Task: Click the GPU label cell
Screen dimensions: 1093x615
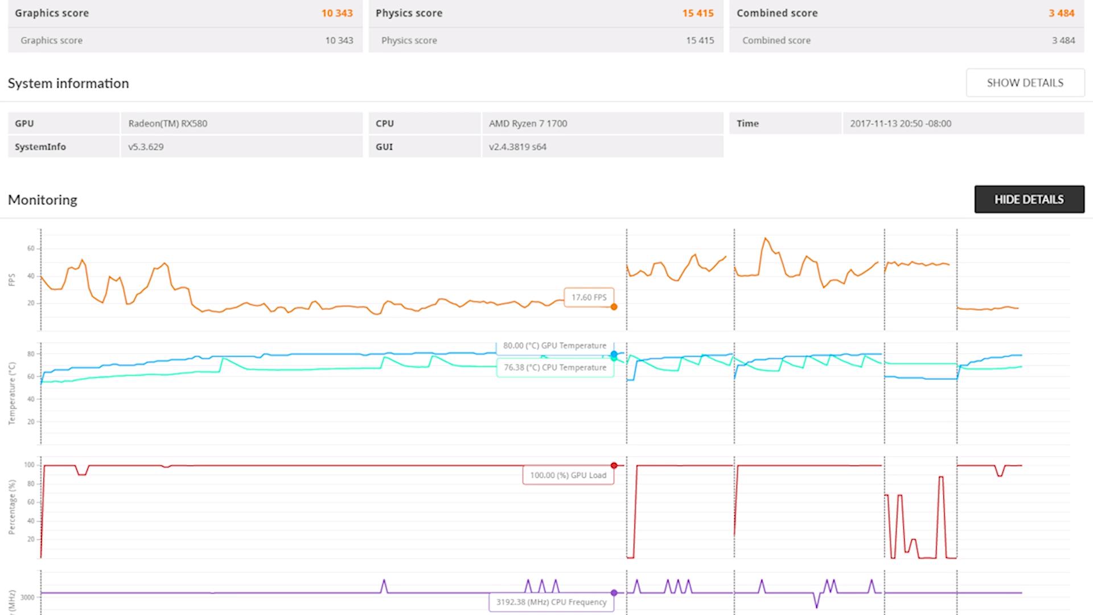Action: click(x=64, y=124)
